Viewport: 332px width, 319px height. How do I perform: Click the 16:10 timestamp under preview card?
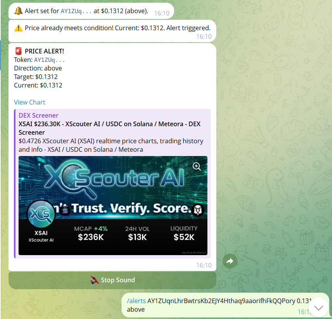[204, 265]
